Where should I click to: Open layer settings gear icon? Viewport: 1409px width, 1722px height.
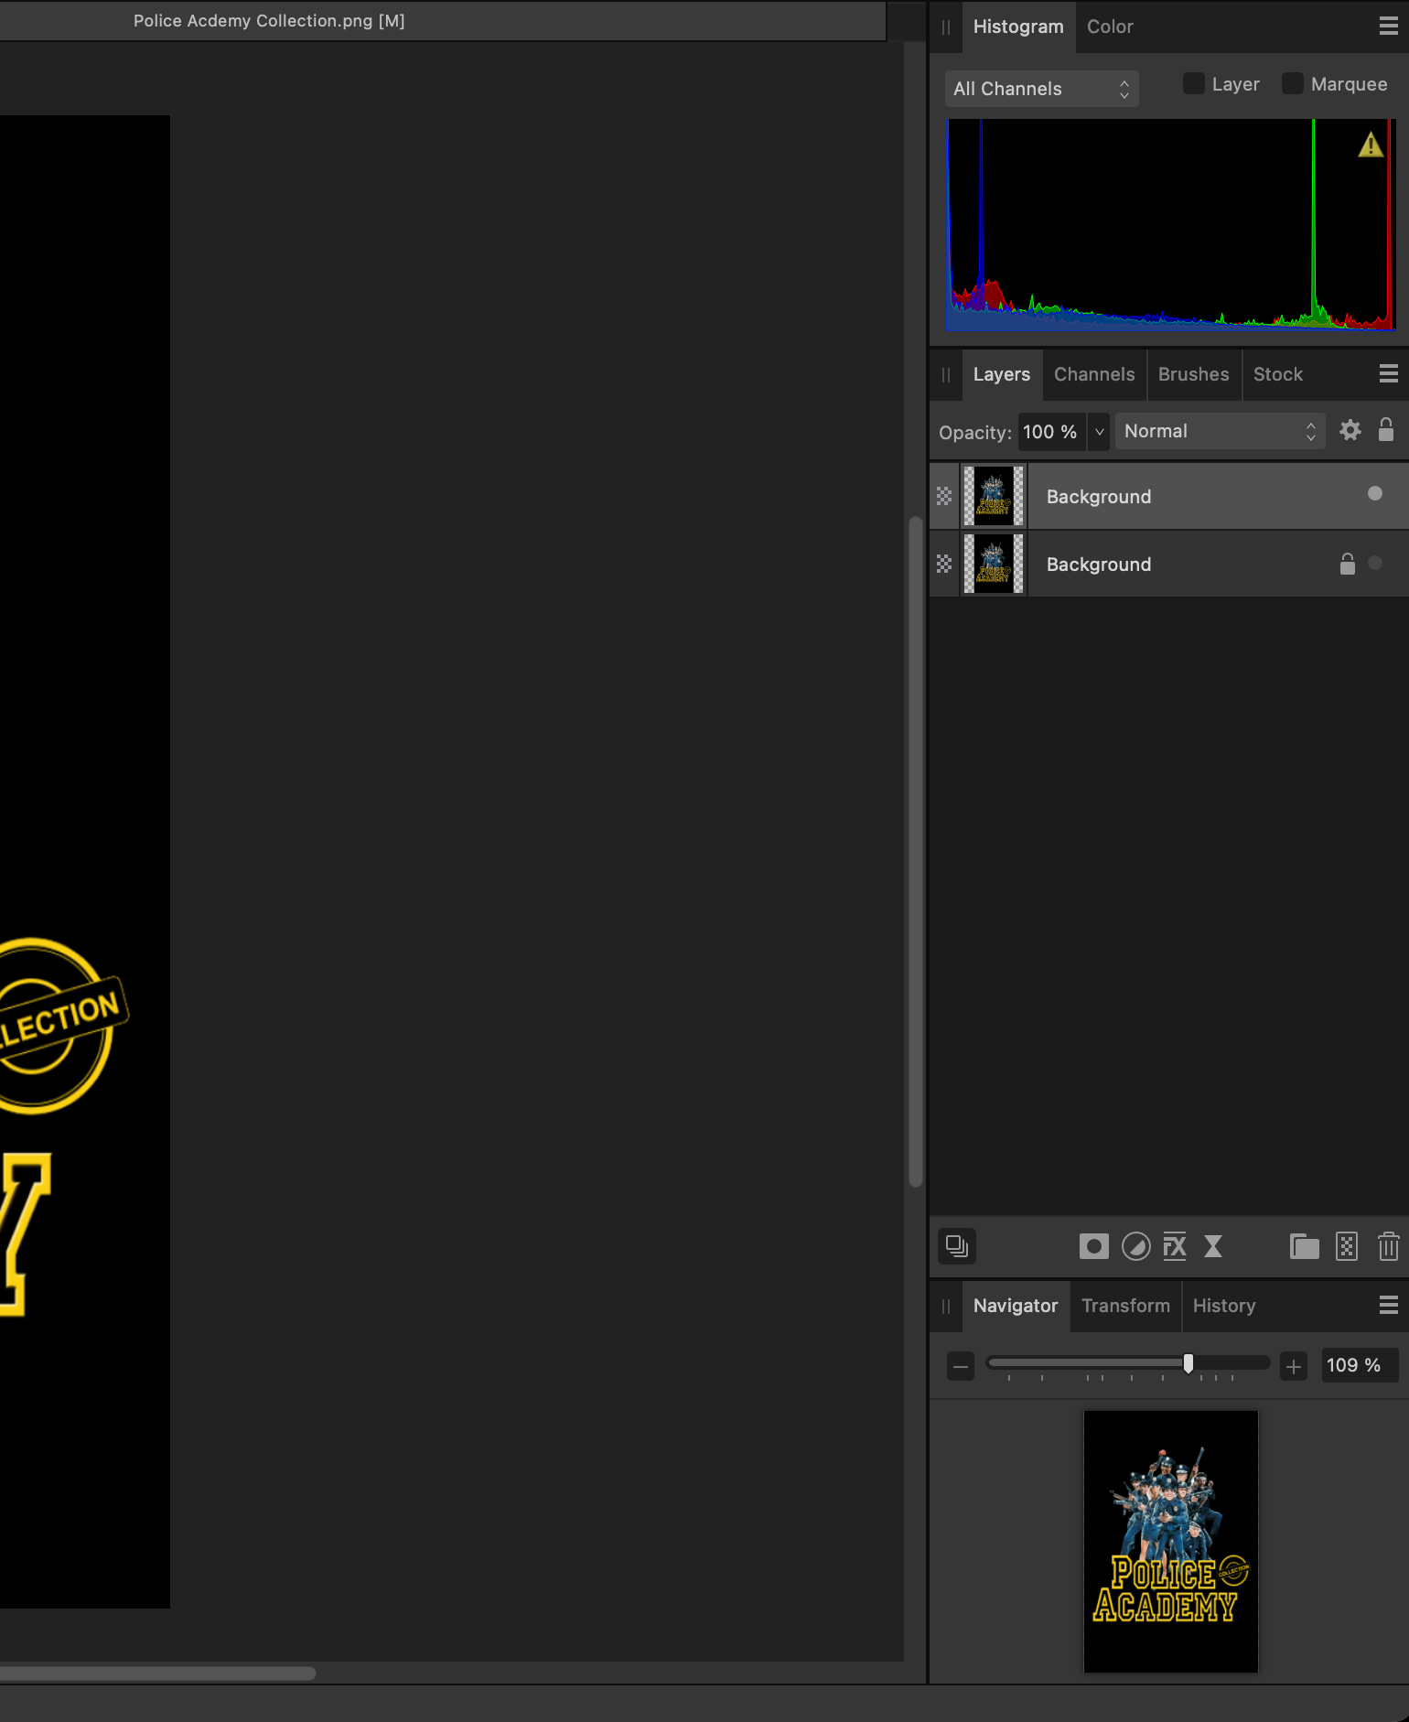point(1350,430)
